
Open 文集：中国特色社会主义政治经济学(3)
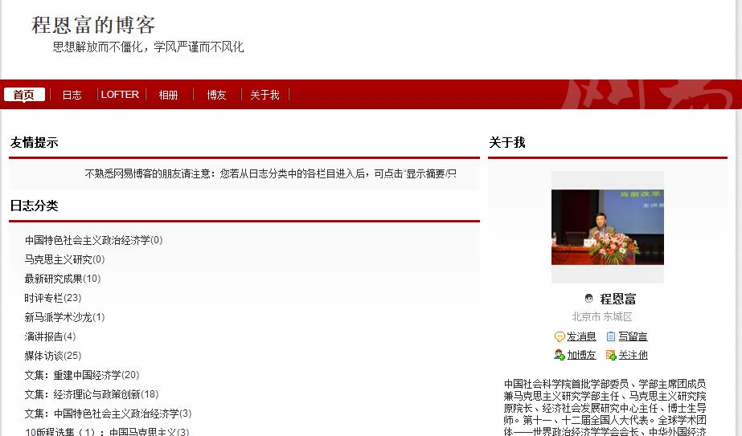click(x=108, y=414)
